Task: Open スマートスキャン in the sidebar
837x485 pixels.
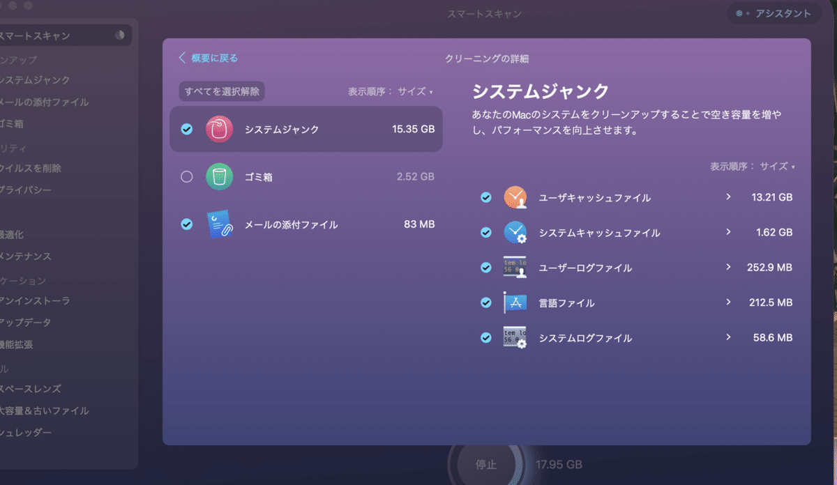Action: [64, 36]
